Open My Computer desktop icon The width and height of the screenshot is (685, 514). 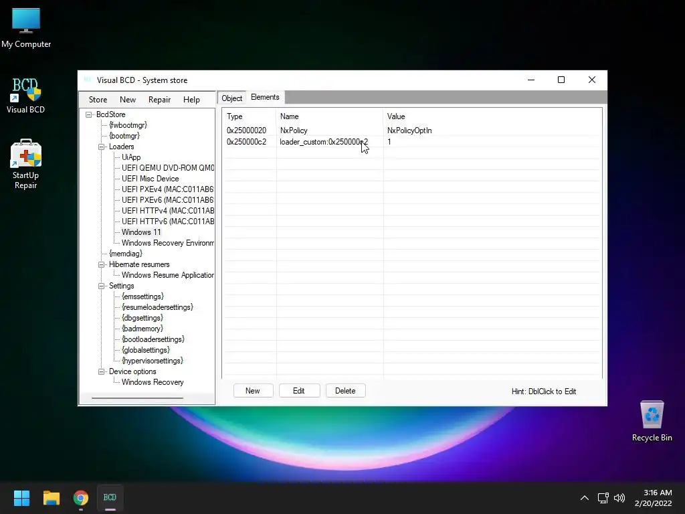26,27
